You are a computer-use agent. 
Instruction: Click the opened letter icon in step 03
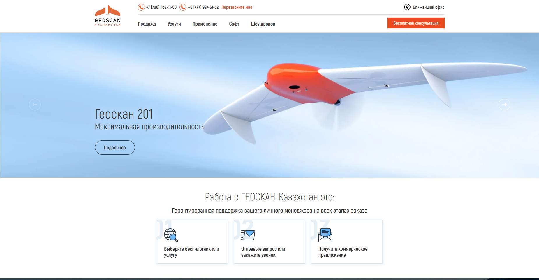tap(325, 235)
